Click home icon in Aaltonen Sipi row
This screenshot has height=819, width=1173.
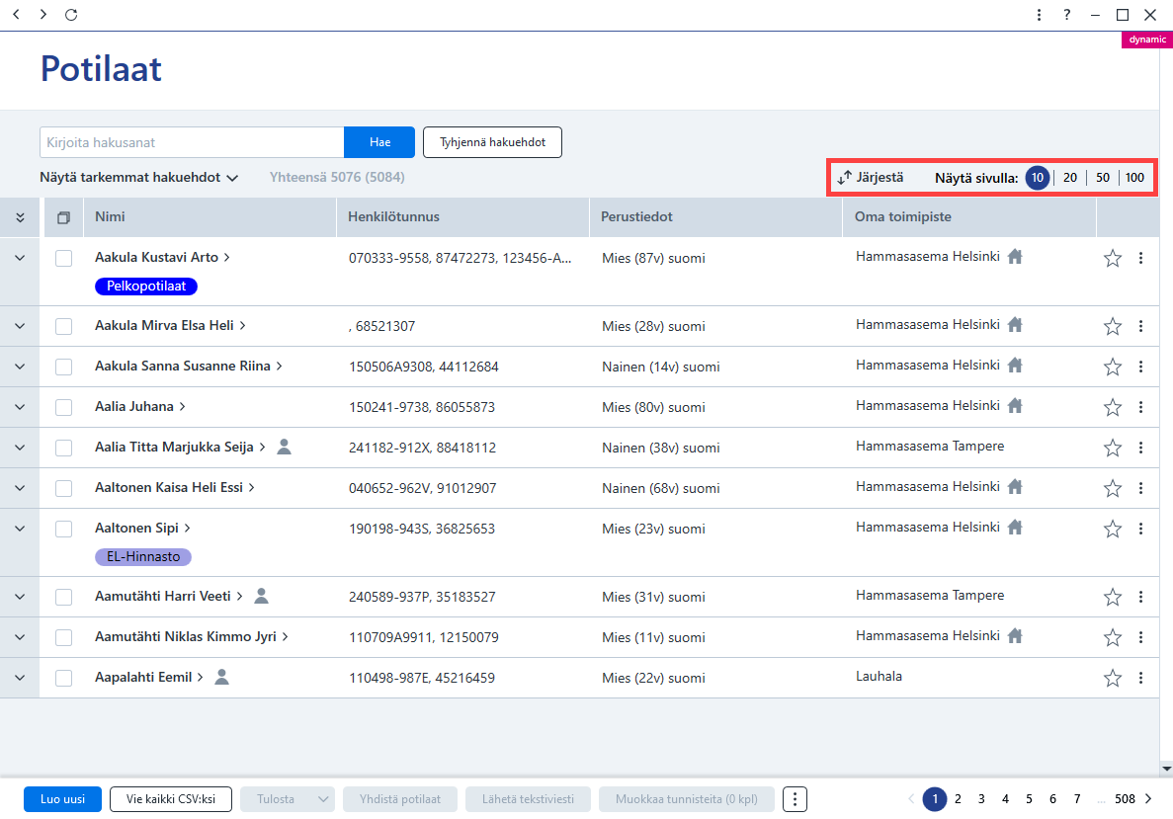point(1015,528)
